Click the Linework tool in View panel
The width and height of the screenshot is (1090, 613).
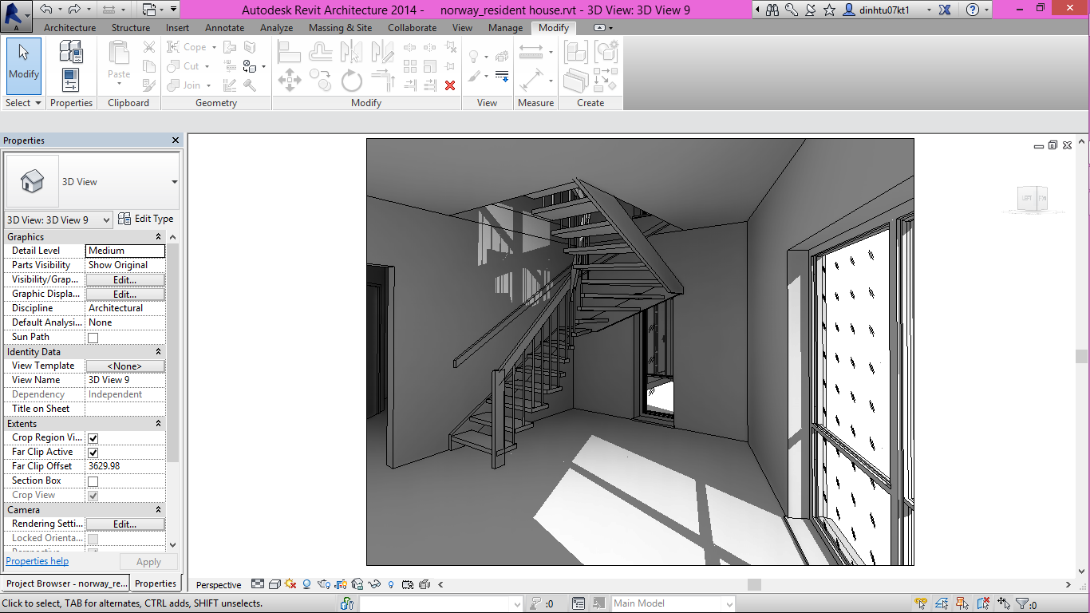[502, 77]
